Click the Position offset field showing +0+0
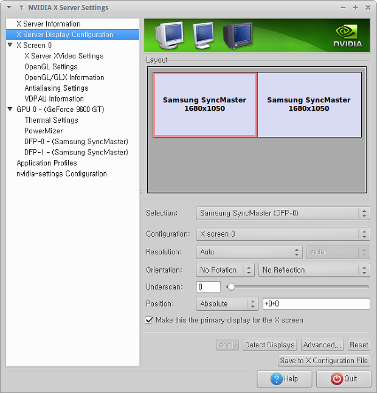This screenshot has height=393, width=377. 316,304
